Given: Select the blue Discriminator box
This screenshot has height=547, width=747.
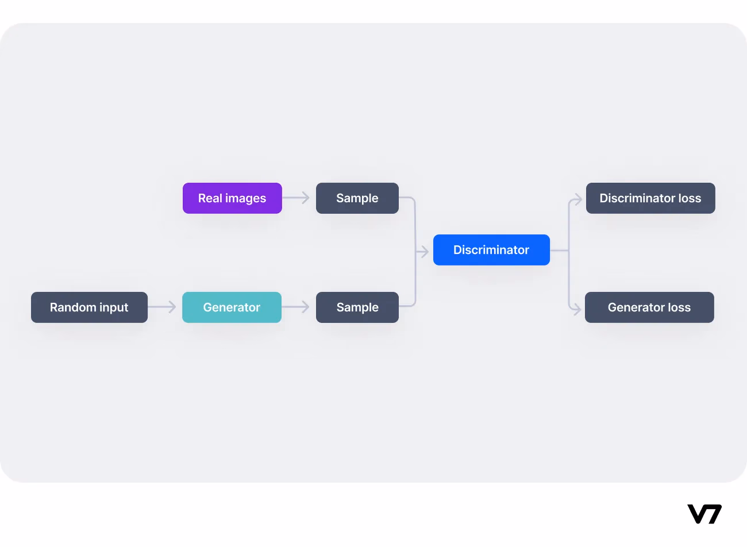Looking at the screenshot, I should pos(491,250).
